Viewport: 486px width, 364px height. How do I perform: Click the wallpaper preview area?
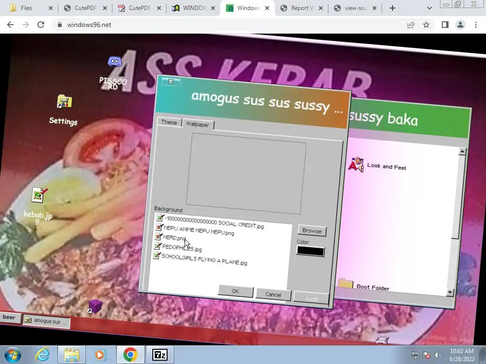coord(246,173)
